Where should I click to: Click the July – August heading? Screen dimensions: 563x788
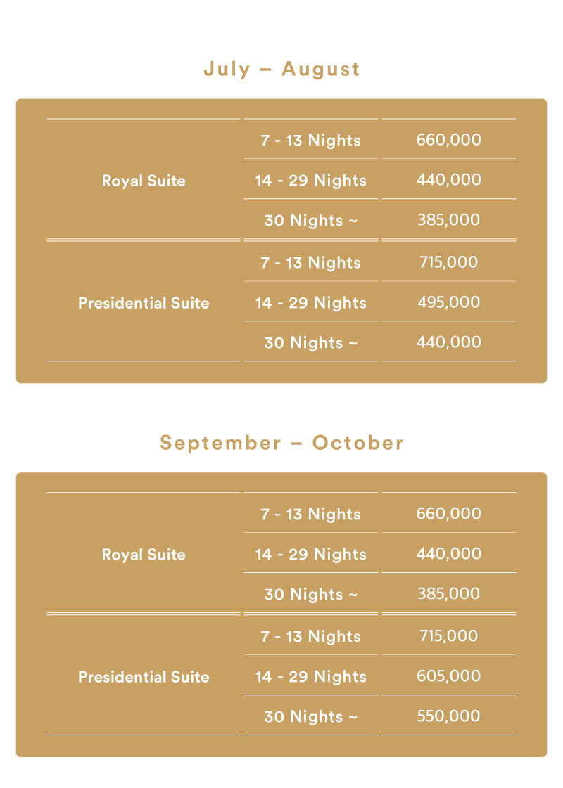coord(281,70)
